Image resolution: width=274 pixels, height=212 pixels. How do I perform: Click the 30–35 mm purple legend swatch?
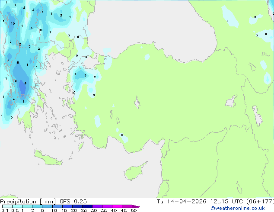click(97, 206)
